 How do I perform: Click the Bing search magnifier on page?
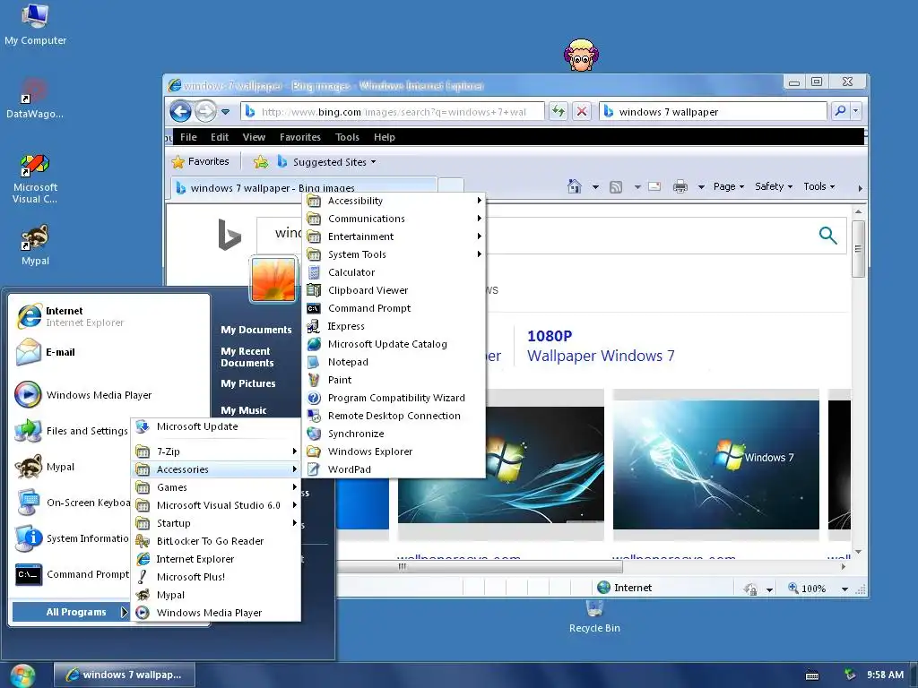[x=827, y=236]
